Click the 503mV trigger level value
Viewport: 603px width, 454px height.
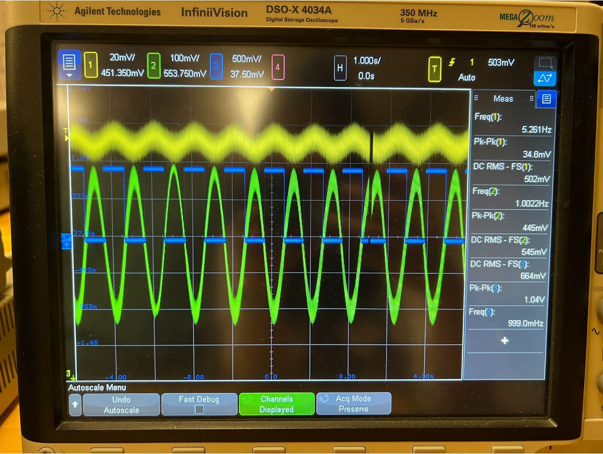[501, 62]
